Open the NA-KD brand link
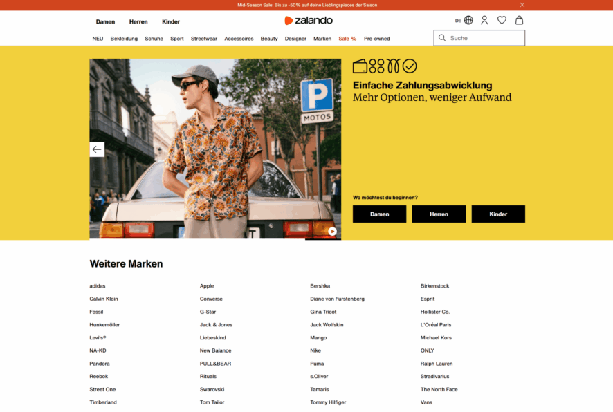The image size is (613, 412). [x=98, y=350]
